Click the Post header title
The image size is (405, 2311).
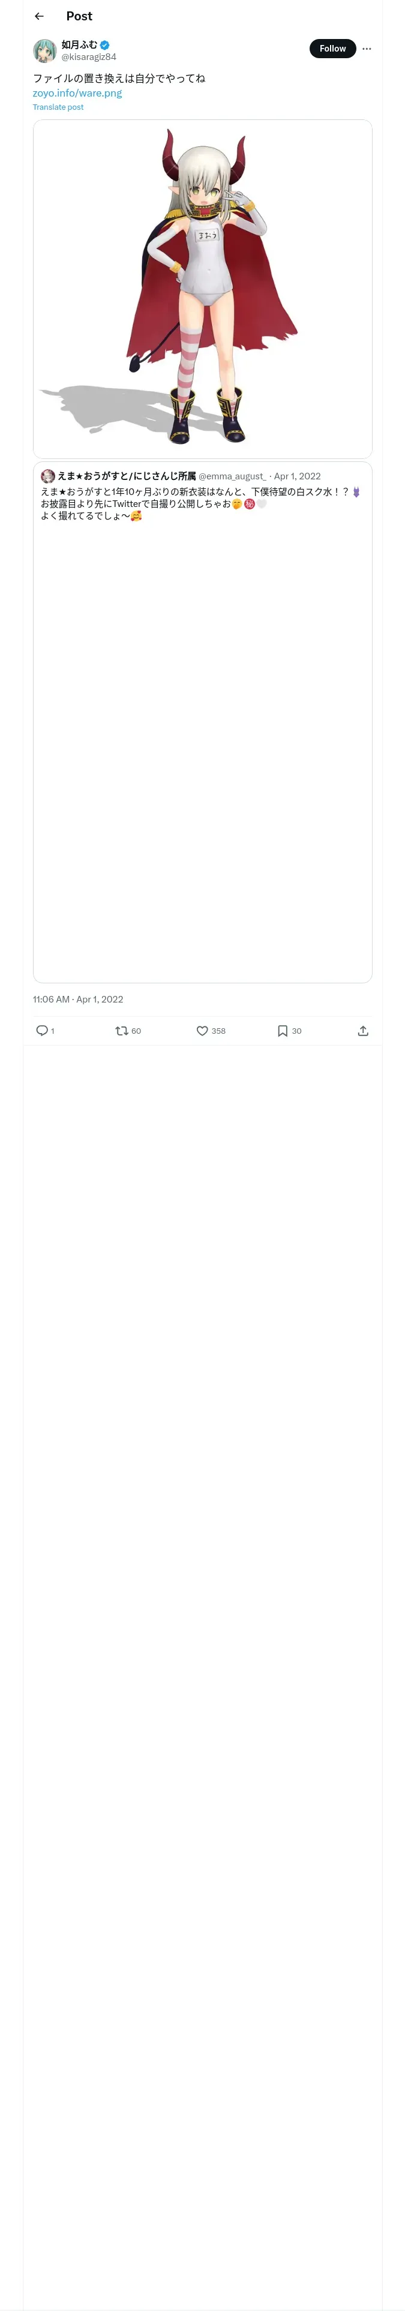79,16
